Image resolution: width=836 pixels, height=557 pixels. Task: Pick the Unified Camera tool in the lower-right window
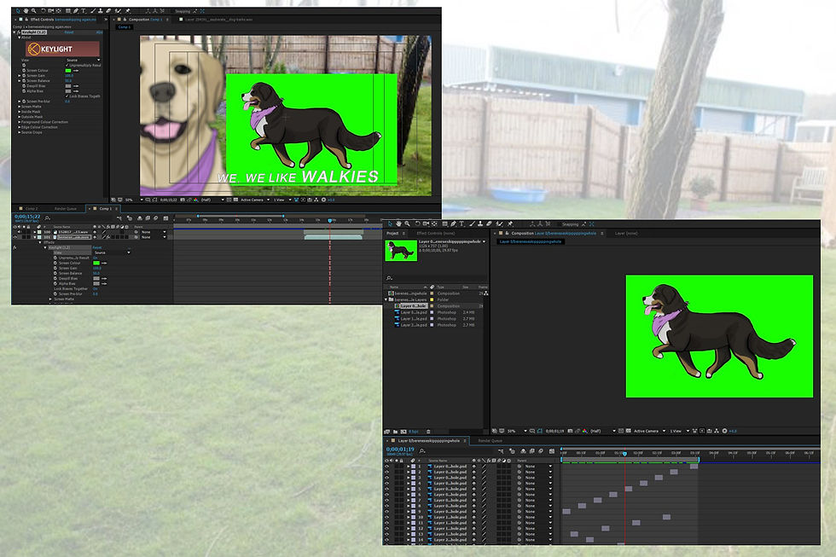426,223
